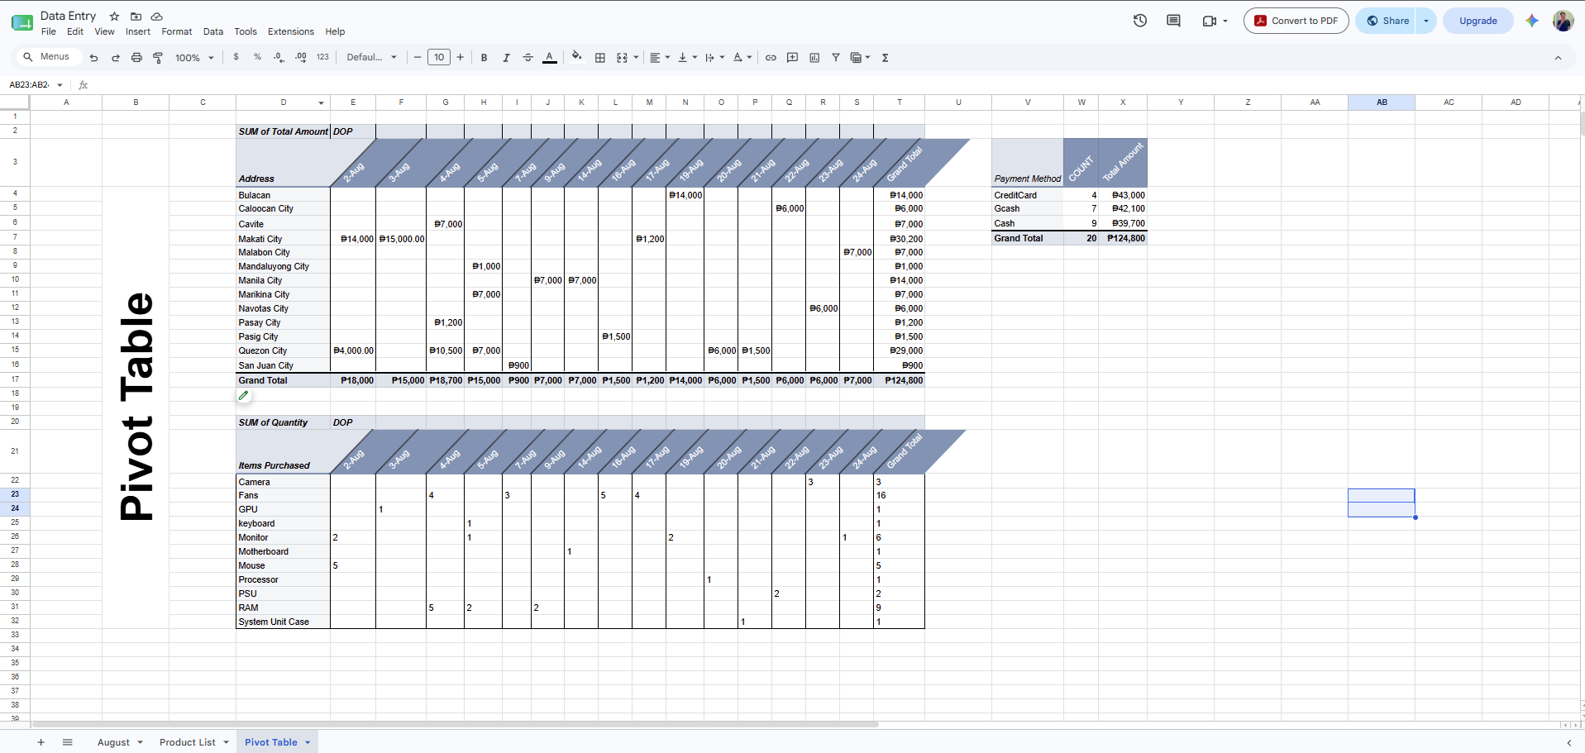Viewport: 1585px width, 753px height.
Task: Click the Convert to PDF button
Action: (1296, 21)
